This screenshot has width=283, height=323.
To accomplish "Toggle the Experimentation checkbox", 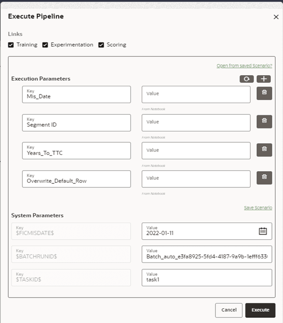I will pyautogui.click(x=45, y=45).
